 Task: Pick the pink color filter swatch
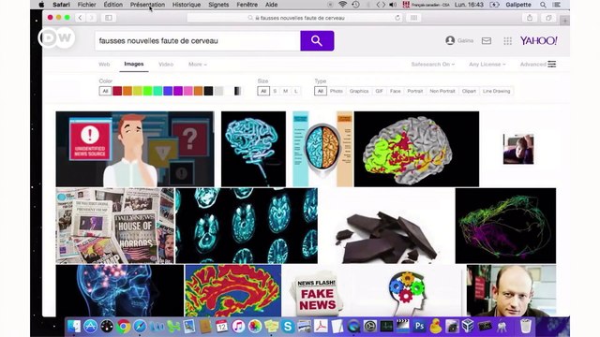pyautogui.click(x=187, y=91)
